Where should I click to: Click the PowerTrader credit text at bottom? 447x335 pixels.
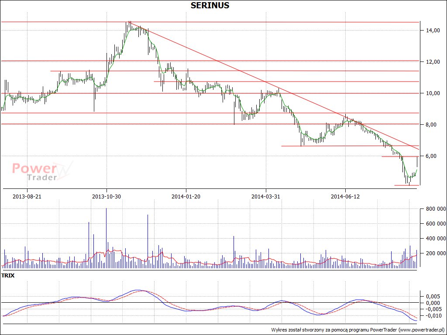(358, 330)
